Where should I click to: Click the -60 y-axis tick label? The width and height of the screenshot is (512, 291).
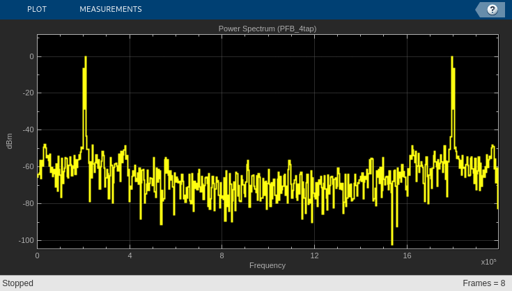[28, 166]
